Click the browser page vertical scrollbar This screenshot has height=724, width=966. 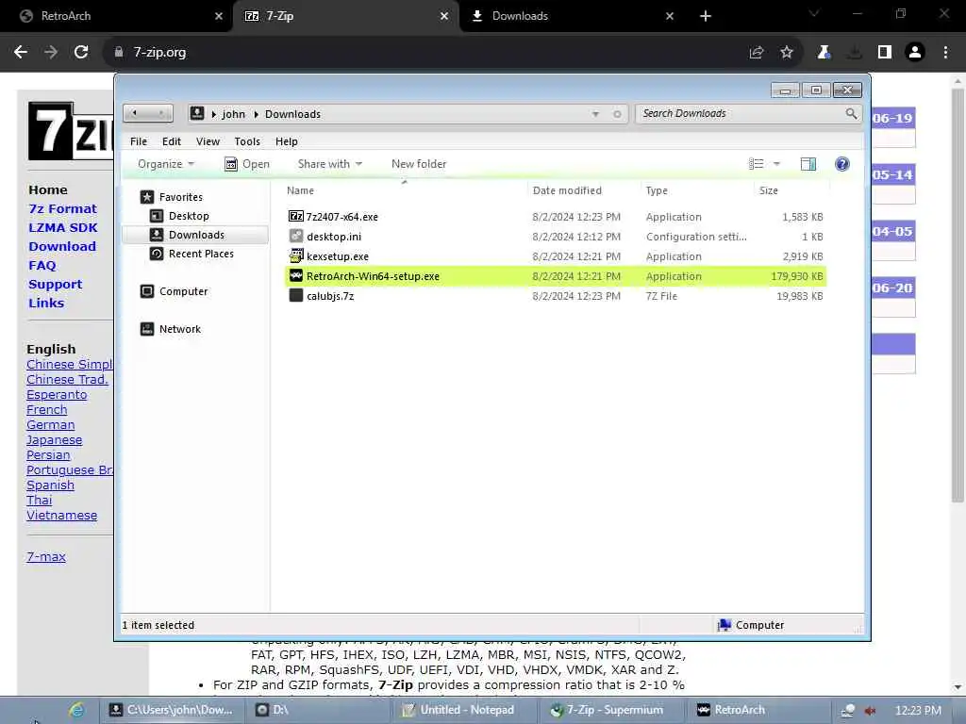[958, 295]
